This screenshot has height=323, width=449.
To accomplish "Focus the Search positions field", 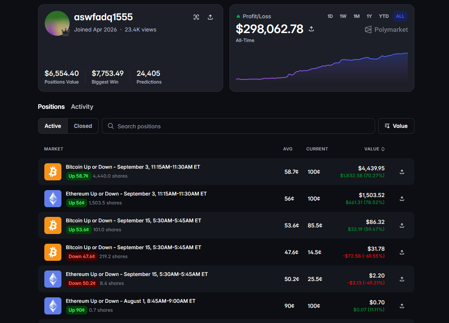I will (x=238, y=126).
